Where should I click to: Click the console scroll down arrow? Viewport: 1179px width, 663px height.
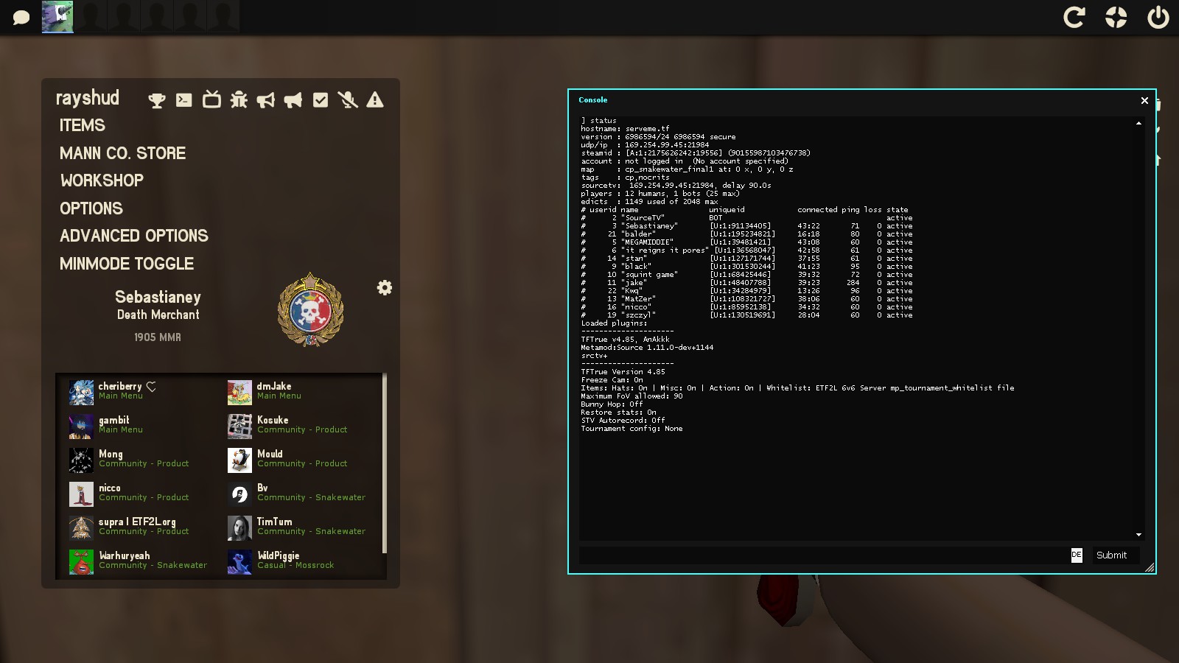1138,535
